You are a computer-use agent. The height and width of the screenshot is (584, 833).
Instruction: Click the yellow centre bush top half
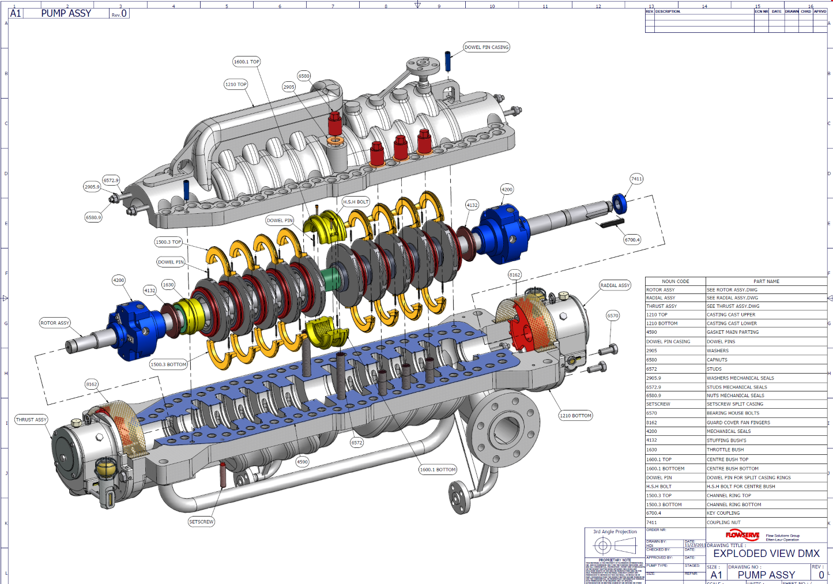pyautogui.click(x=324, y=226)
